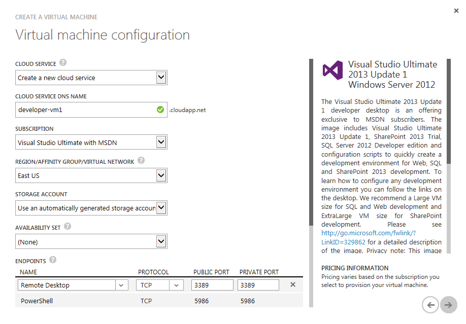Click the Visual Studio Ultimate 2013 Update 1 heading
The width and height of the screenshot is (466, 324).
[x=392, y=75]
